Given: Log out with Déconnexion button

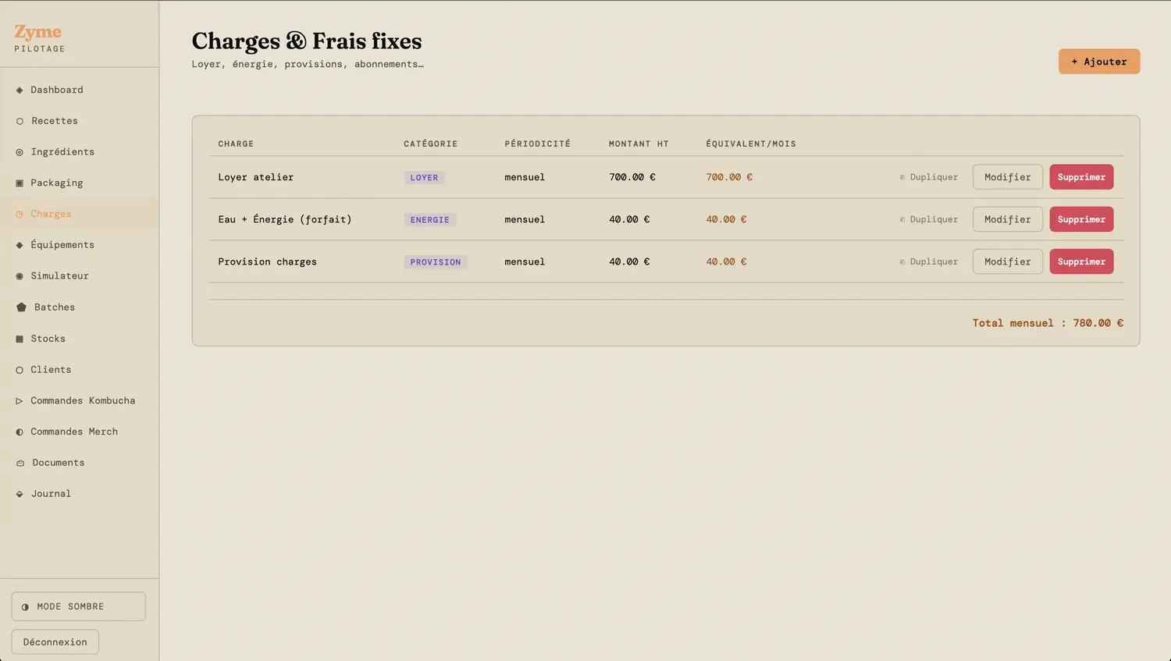Looking at the screenshot, I should (x=55, y=642).
